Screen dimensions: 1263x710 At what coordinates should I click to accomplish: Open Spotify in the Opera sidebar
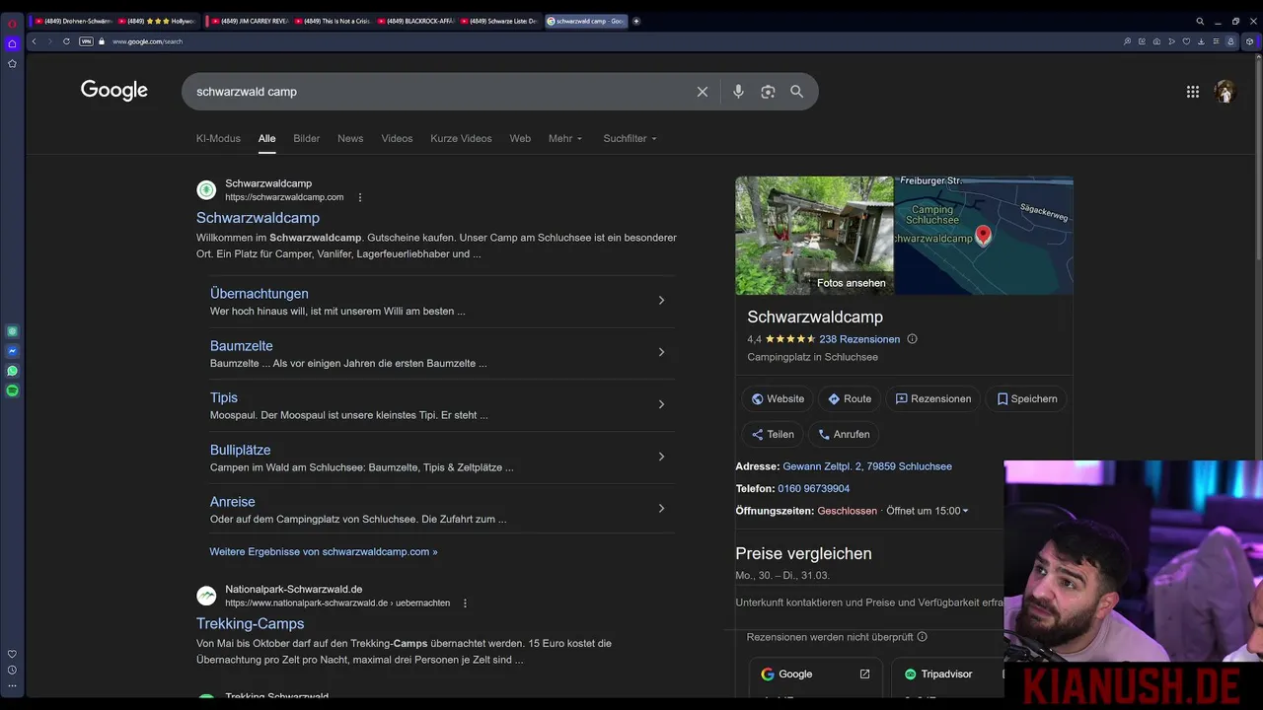click(x=12, y=390)
